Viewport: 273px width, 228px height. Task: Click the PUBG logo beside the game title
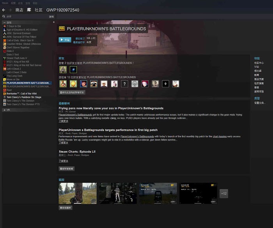62,28
